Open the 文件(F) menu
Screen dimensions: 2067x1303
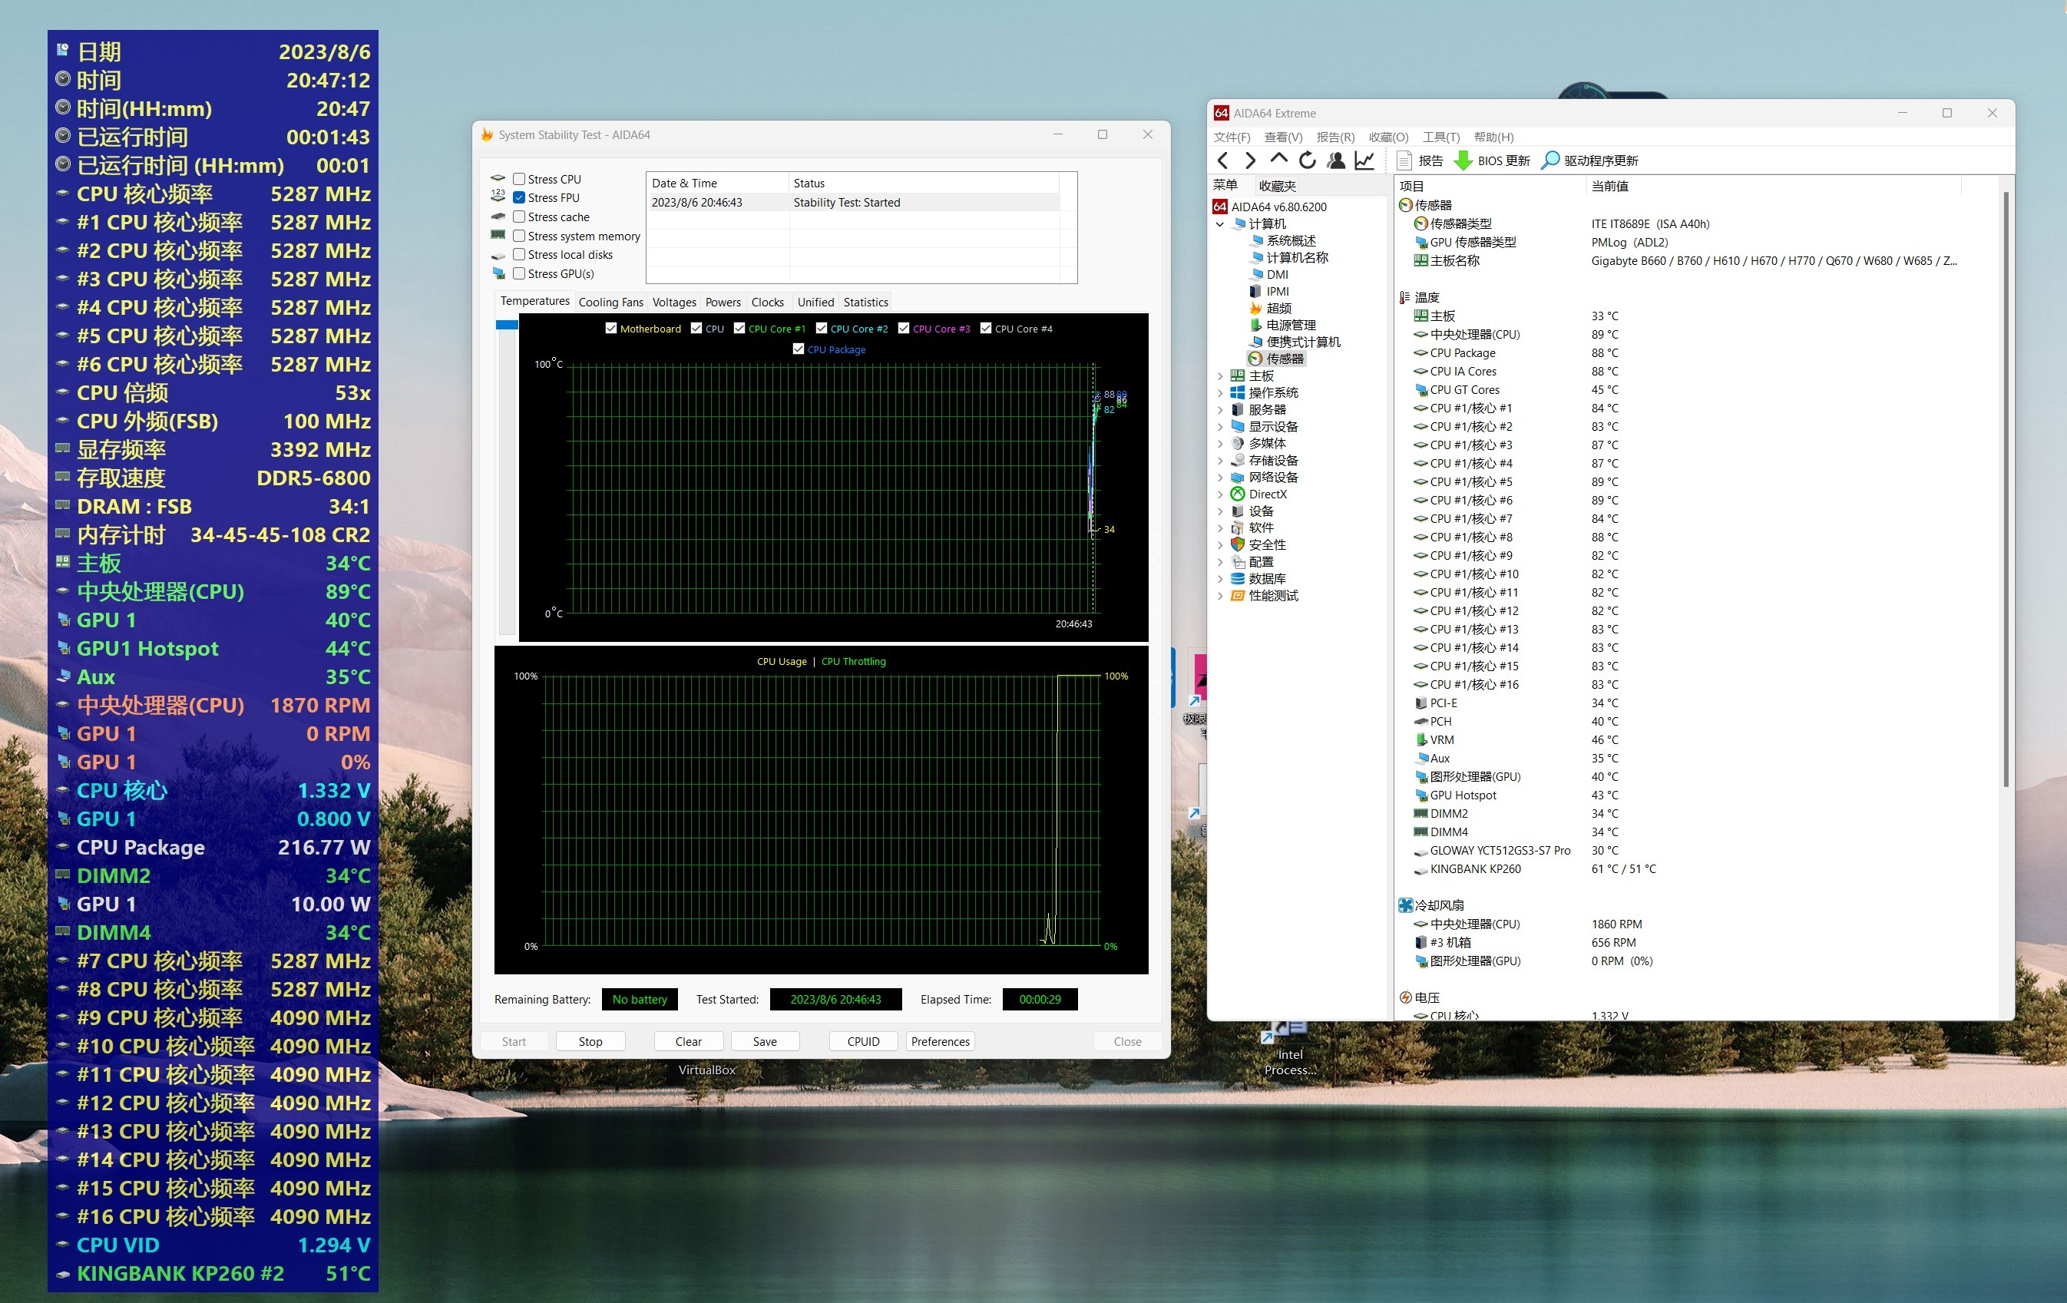click(x=1231, y=137)
